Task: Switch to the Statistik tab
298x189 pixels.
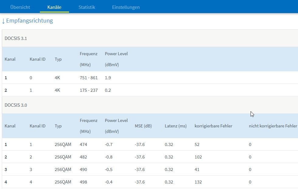Action: (87, 7)
